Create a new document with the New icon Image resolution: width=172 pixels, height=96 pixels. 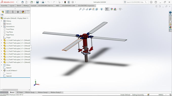tap(26, 2)
